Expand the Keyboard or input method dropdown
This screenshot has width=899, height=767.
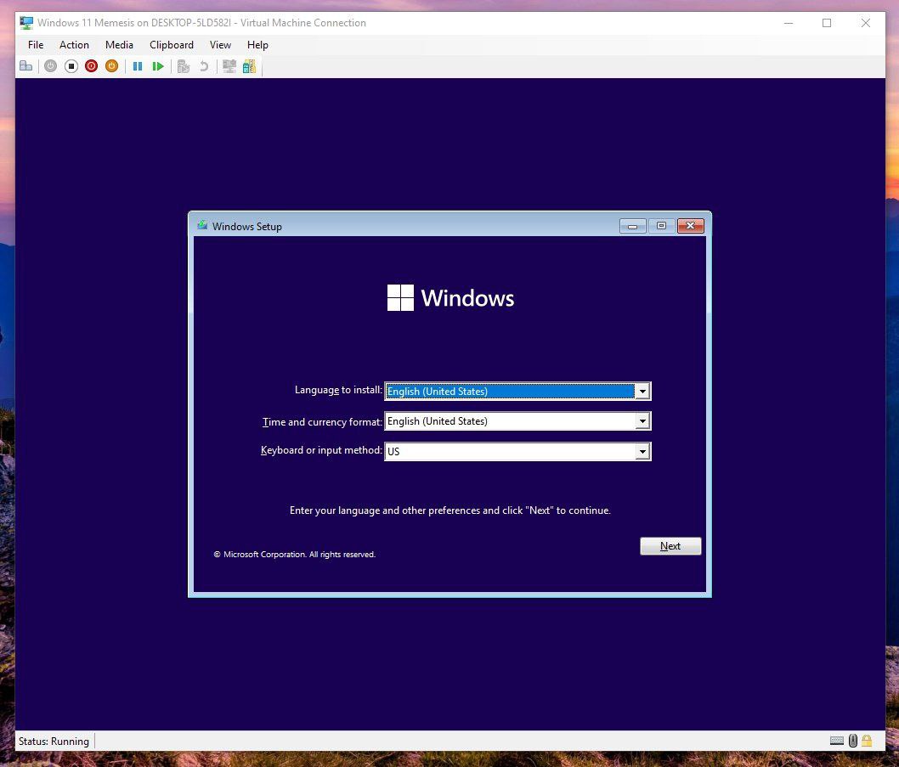[642, 452]
